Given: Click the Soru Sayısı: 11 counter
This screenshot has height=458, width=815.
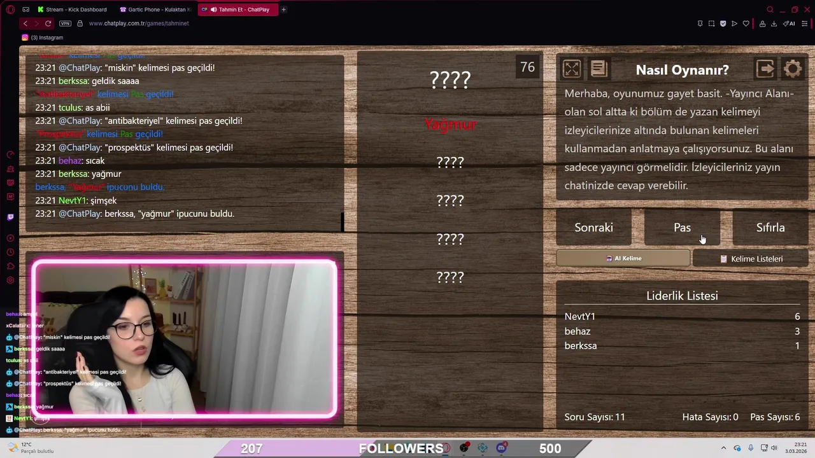Looking at the screenshot, I should tap(595, 417).
